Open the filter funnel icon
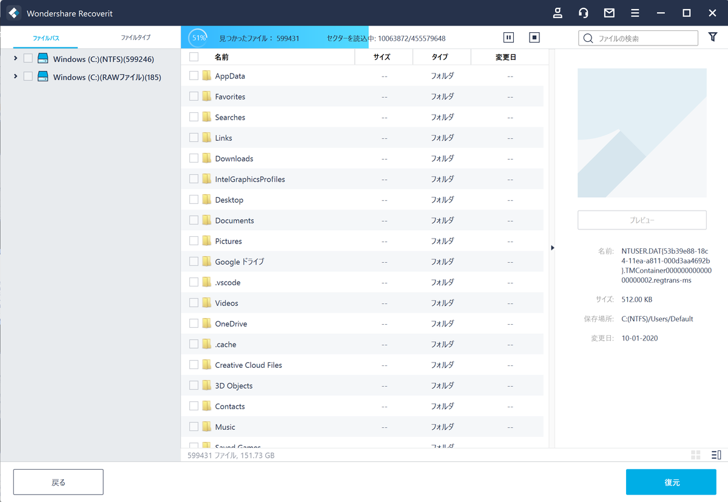The height and width of the screenshot is (502, 728). tap(713, 38)
